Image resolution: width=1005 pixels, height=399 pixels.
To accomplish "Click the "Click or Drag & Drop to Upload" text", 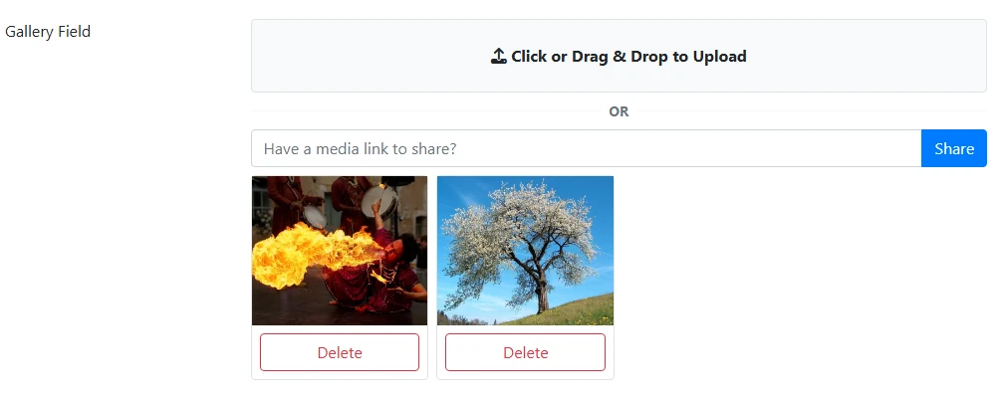I will 628,57.
